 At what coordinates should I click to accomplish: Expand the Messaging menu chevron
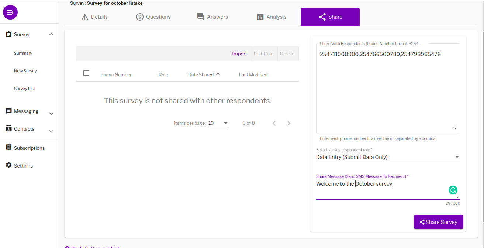click(51, 114)
